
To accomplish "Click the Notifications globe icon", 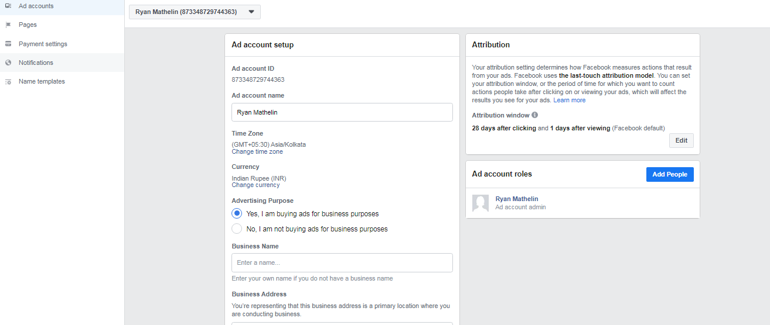I will (x=8, y=63).
